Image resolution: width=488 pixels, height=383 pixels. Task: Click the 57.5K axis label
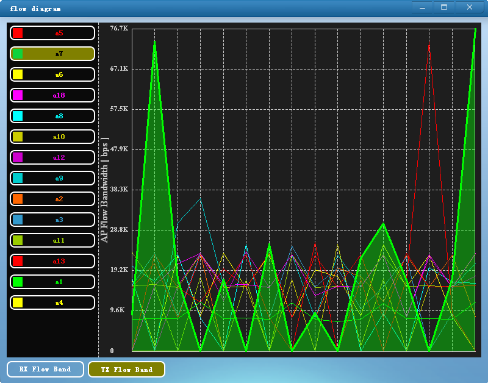(x=119, y=109)
